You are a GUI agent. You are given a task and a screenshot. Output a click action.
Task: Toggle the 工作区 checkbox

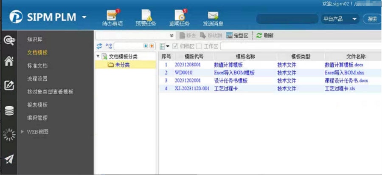click(x=199, y=46)
